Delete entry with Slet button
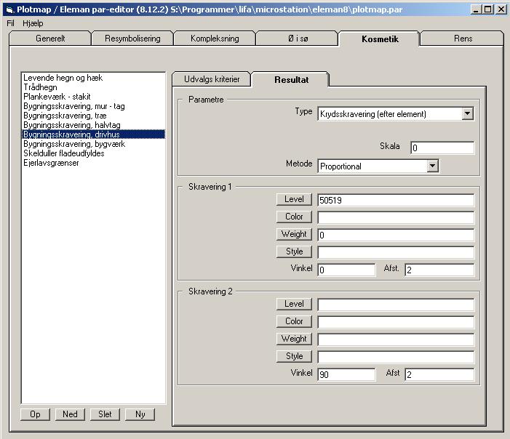The width and height of the screenshot is (510, 439). coord(105,414)
